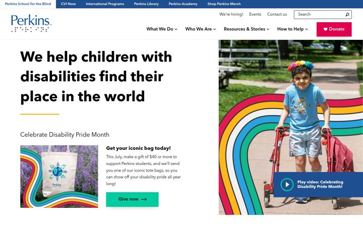363x227 pixels.
Task: Click the search magnifier icon
Action: 347,15
